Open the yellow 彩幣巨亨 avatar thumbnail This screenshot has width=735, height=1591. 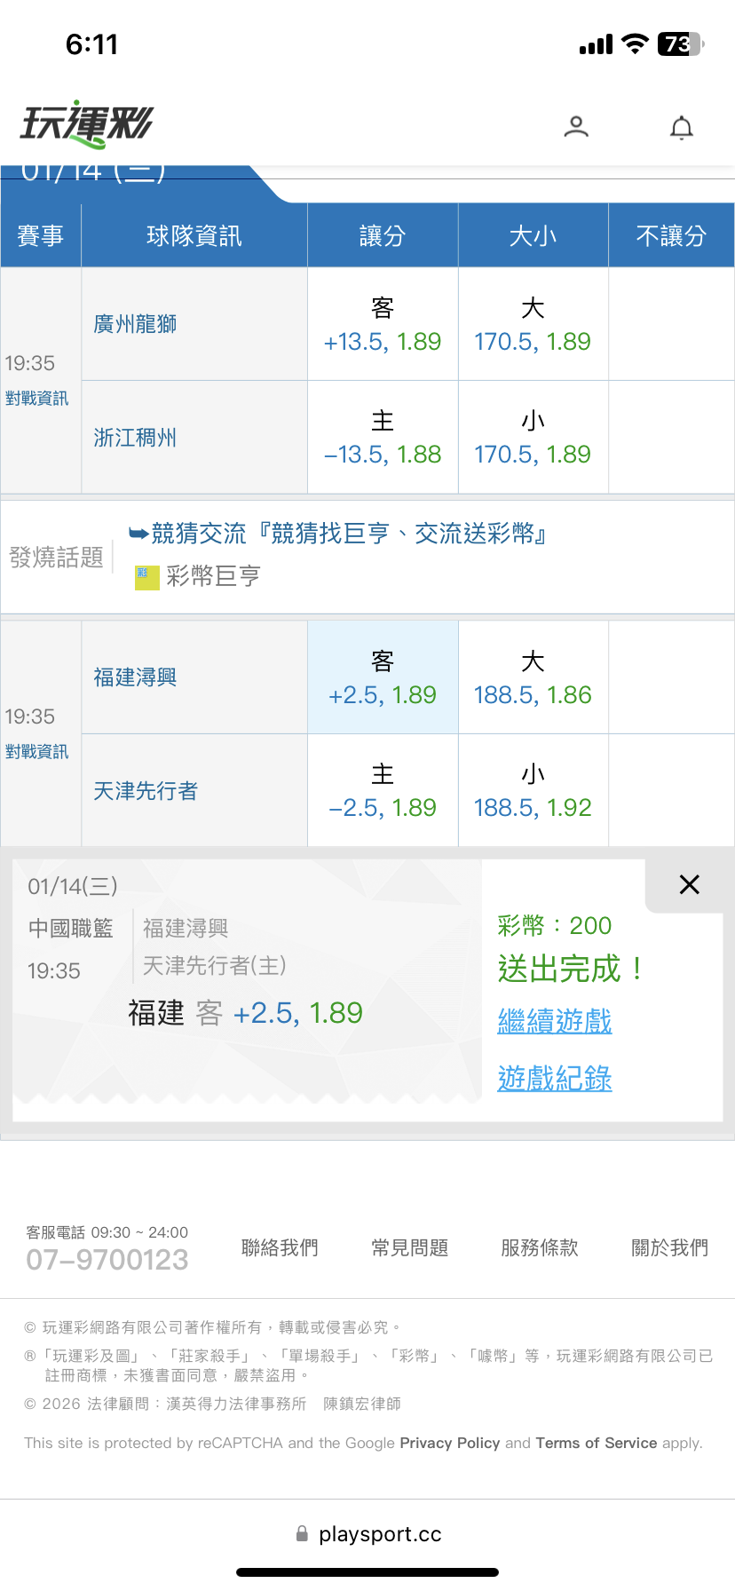pyautogui.click(x=146, y=577)
